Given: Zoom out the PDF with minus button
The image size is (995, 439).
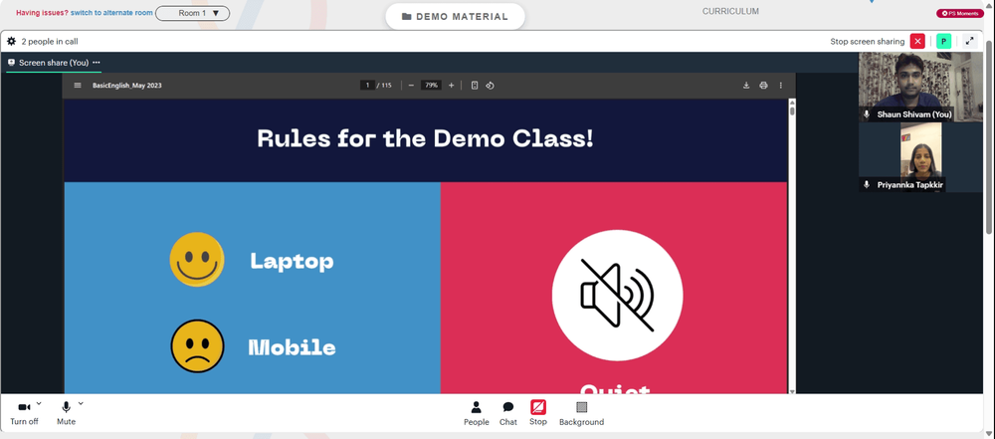Looking at the screenshot, I should coord(411,86).
